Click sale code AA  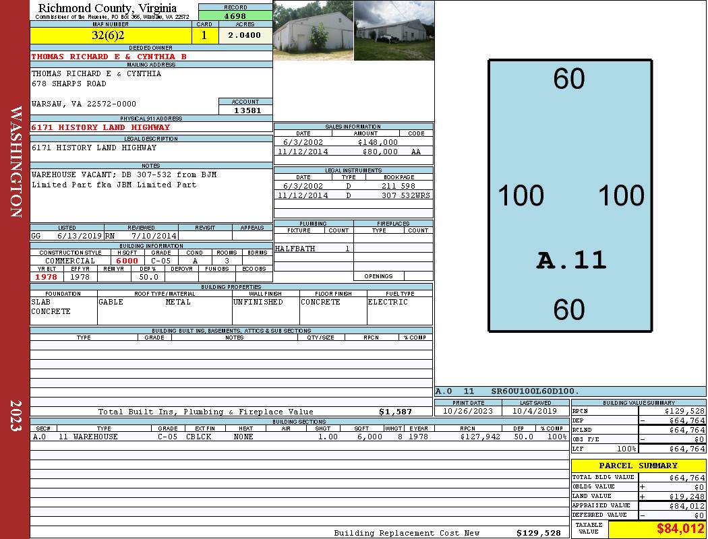tap(416, 152)
